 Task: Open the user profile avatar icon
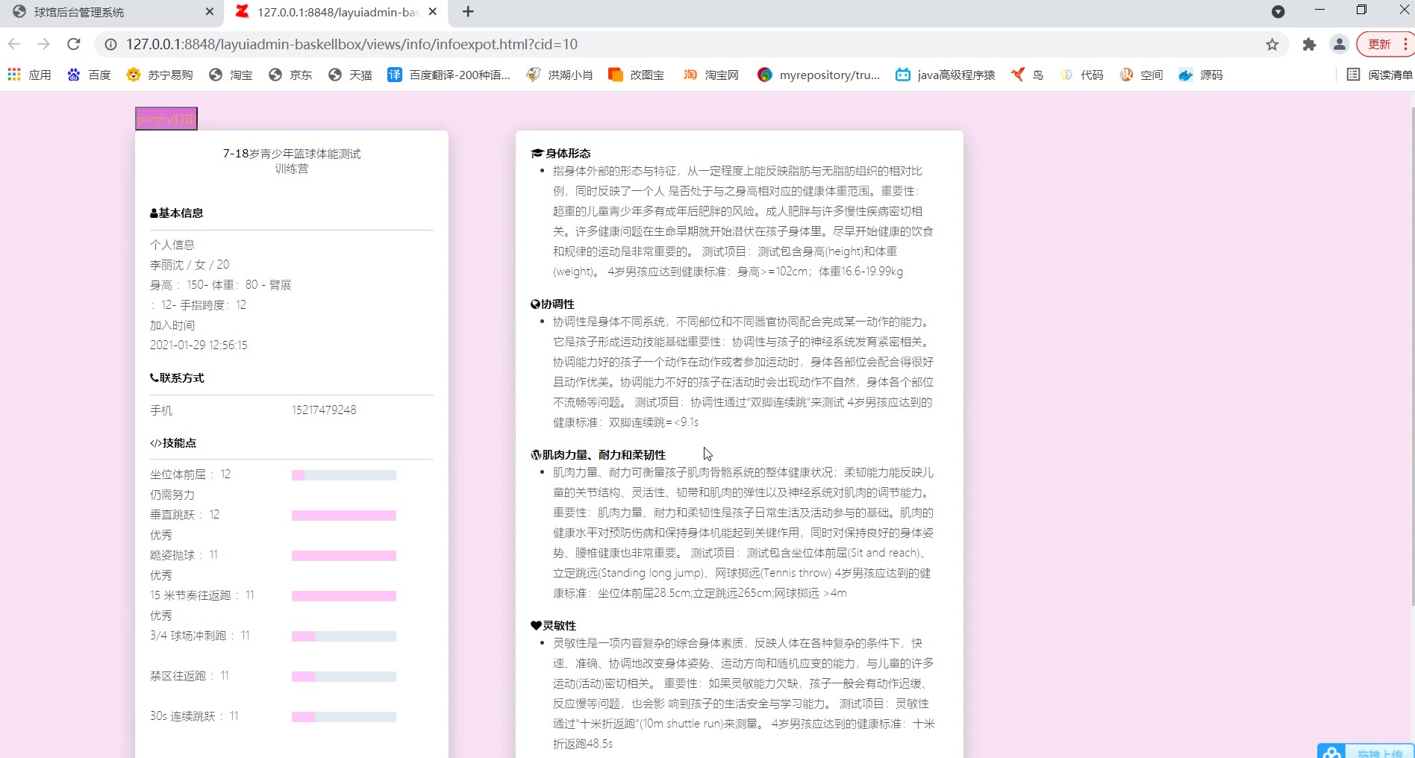1339,45
